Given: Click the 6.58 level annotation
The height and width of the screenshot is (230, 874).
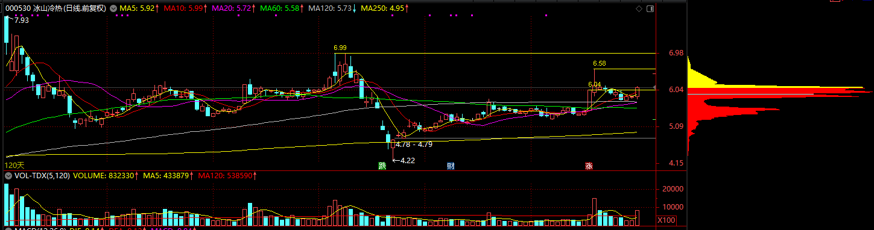Looking at the screenshot, I should pos(599,63).
